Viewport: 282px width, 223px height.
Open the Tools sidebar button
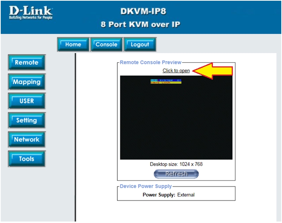coord(27,159)
